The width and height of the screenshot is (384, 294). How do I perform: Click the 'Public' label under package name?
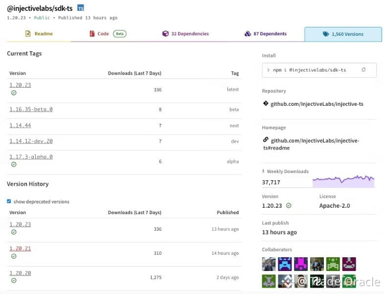pyautogui.click(x=42, y=18)
